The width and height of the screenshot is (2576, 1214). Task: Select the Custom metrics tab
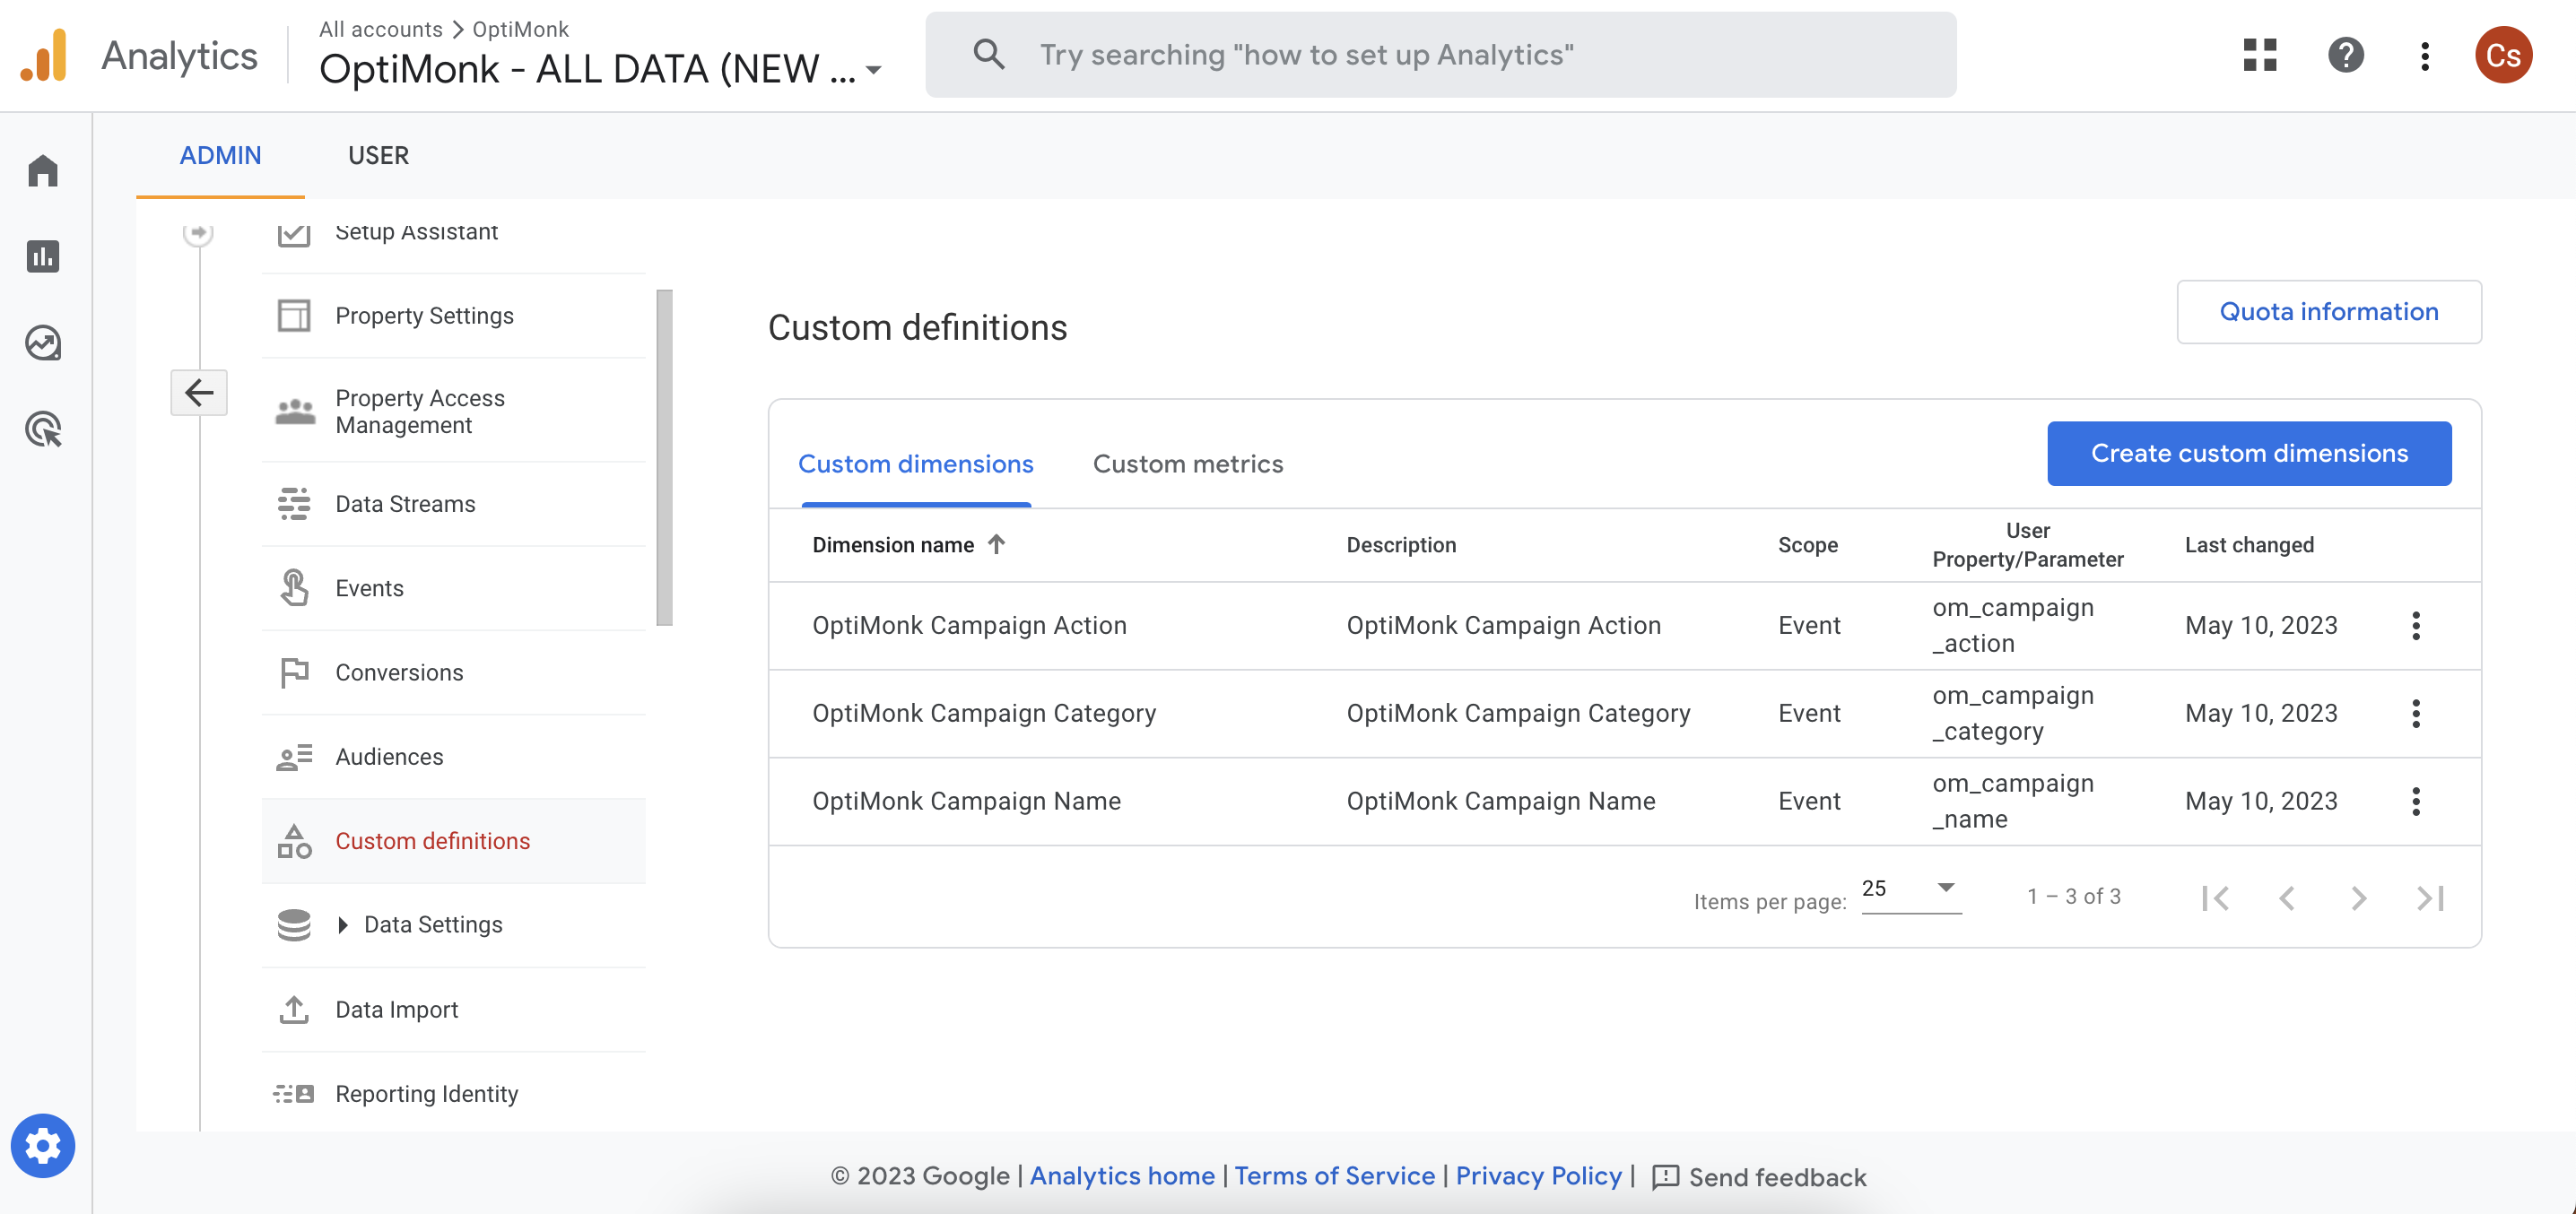pos(1187,464)
